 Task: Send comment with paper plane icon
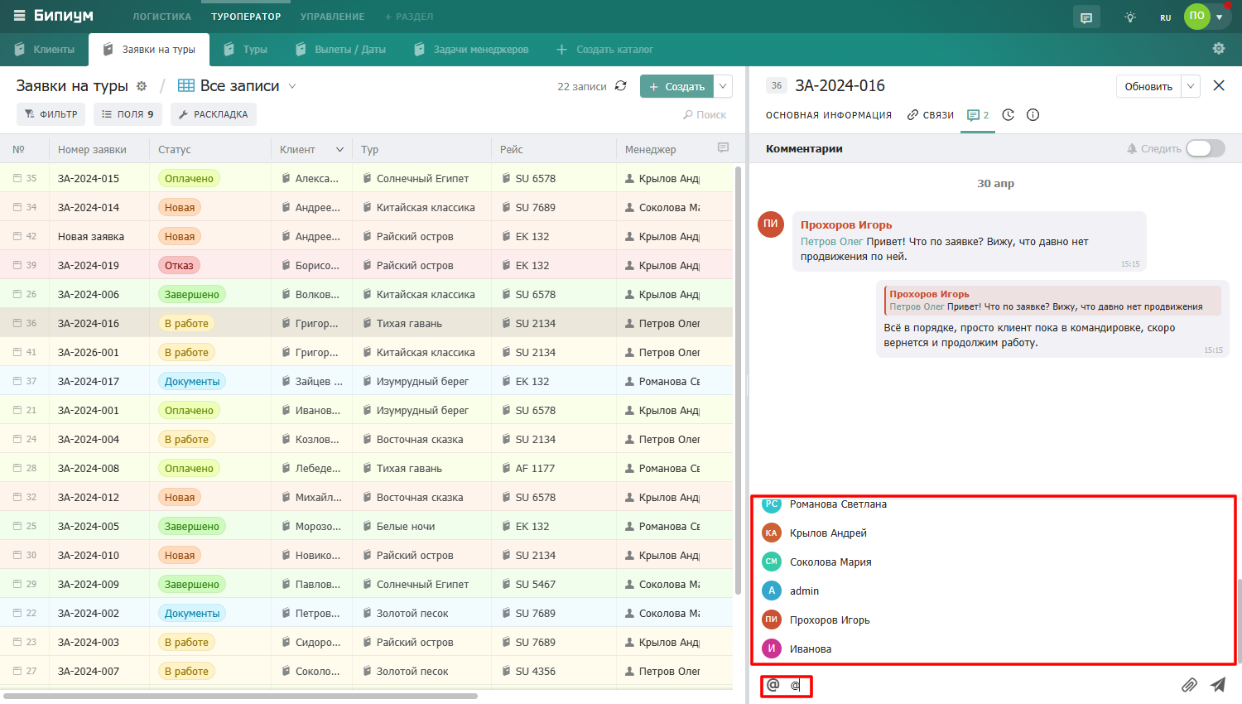coord(1218,685)
